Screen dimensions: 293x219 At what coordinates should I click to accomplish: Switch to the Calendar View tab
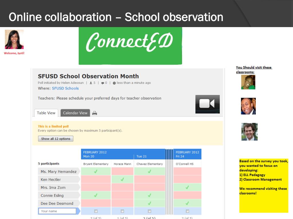(x=75, y=113)
